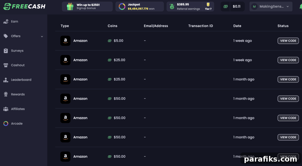The image size is (302, 166).
Task: Click the coin balance icon beside $0.11
Action: tap(225, 6)
